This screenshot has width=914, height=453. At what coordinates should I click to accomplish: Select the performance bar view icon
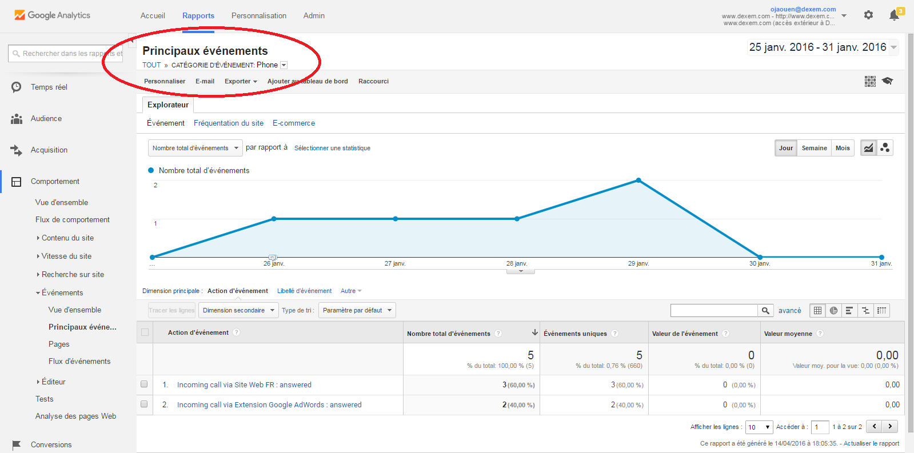tap(849, 310)
